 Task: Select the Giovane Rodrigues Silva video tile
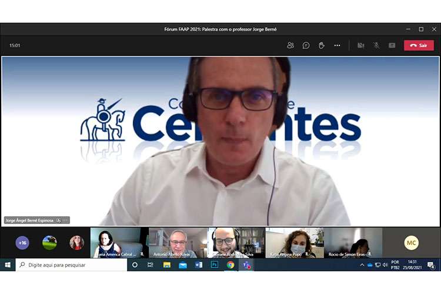coord(236,242)
